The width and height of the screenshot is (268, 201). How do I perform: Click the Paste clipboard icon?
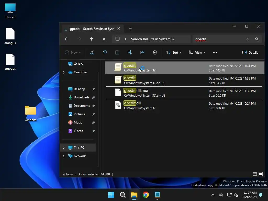click(x=117, y=52)
